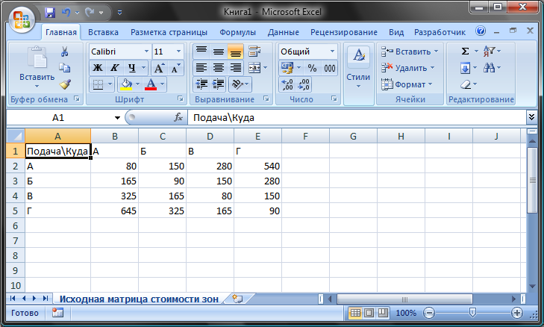Switch to Page Layout view in status bar
The height and width of the screenshot is (327, 544).
(x=370, y=313)
